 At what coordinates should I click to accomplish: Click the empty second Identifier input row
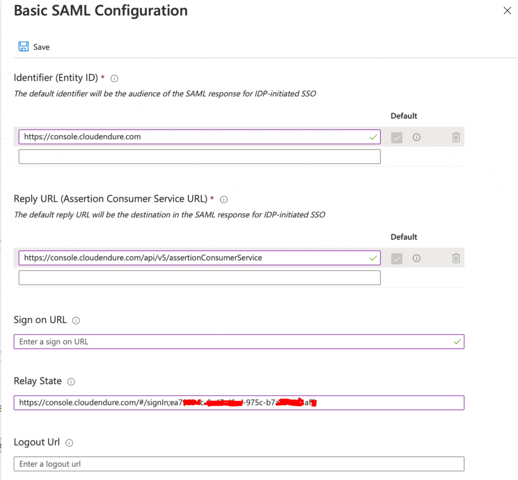pos(199,156)
